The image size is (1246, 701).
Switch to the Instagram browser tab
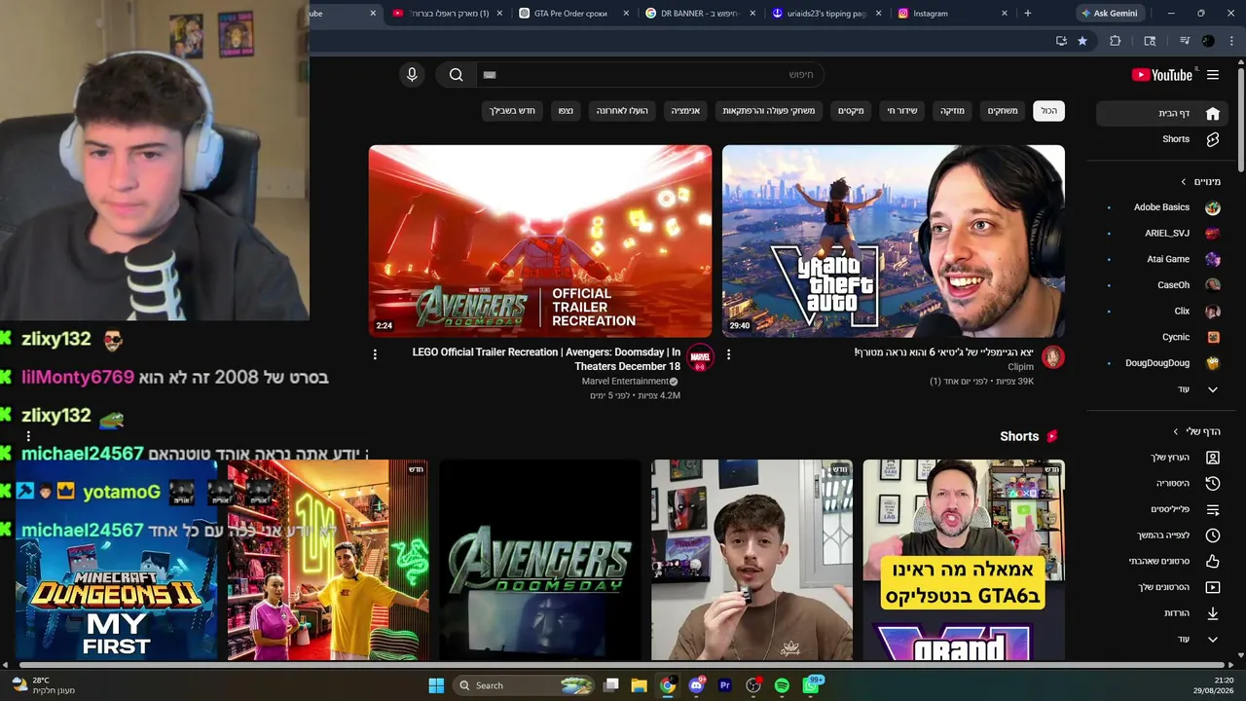click(x=951, y=14)
